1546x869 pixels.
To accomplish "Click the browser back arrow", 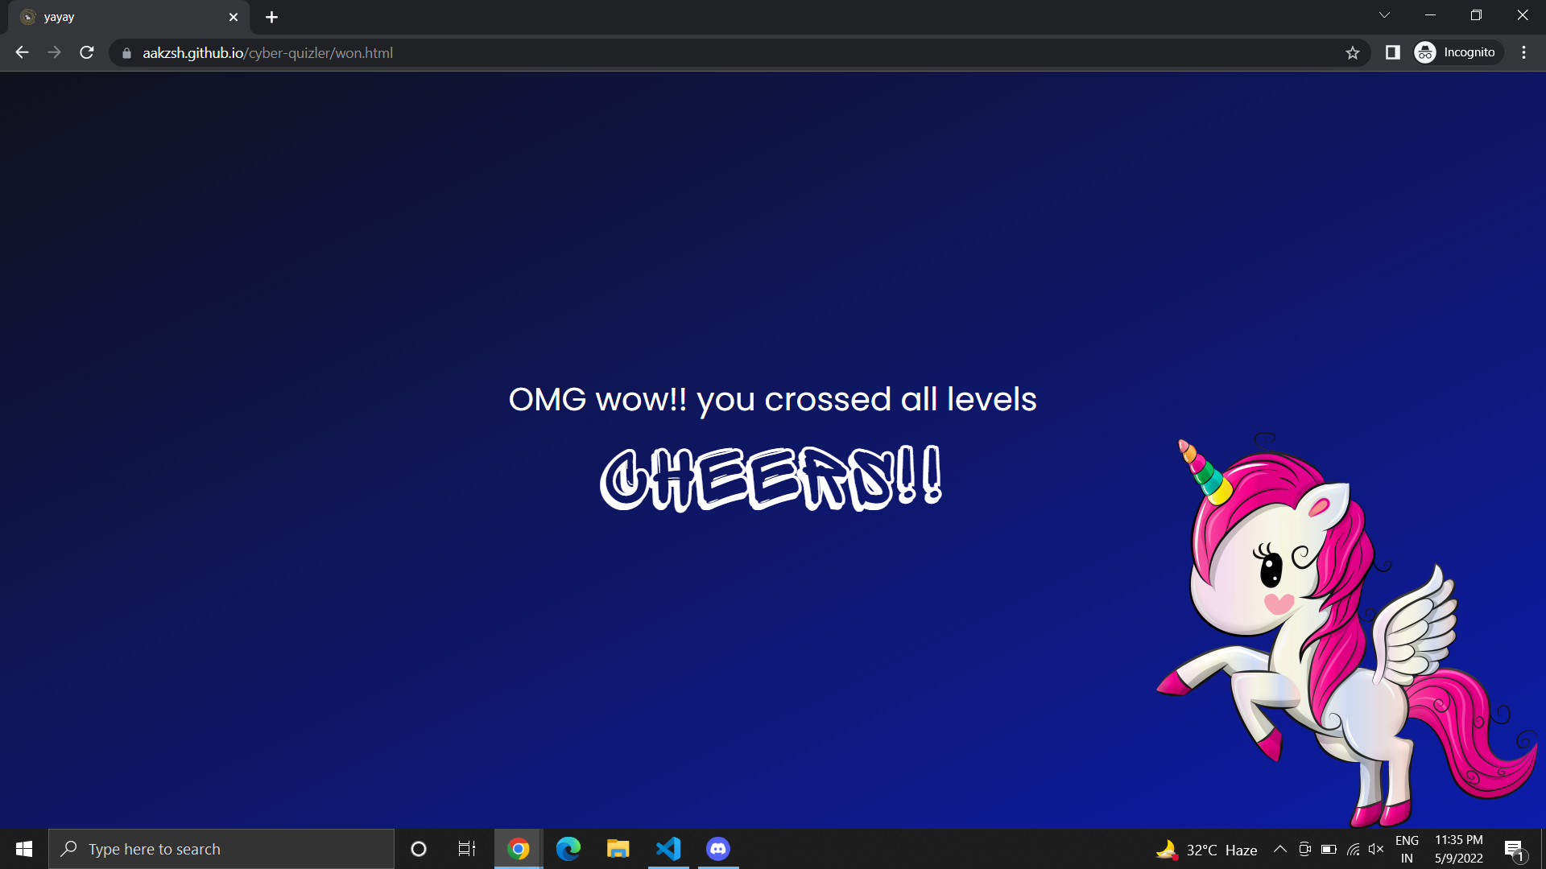I will tap(22, 52).
